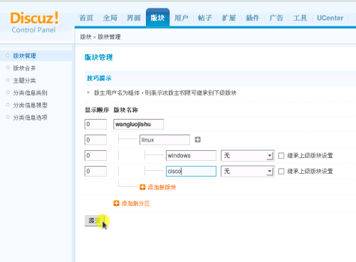Click the display order field for wangluojishu
This screenshot has width=356, height=262.
coord(95,124)
